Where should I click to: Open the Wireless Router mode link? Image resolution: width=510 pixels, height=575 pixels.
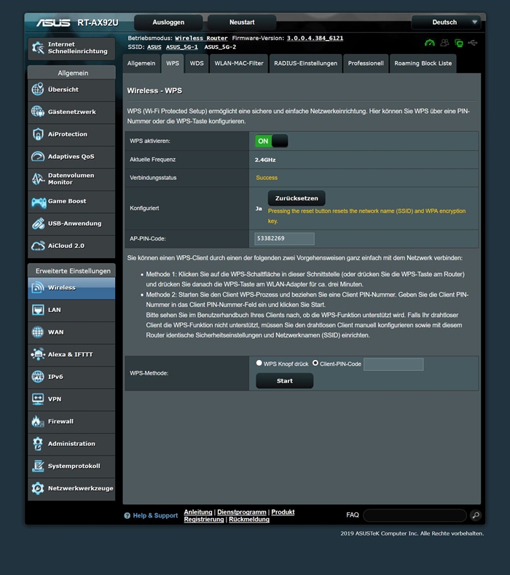point(201,38)
